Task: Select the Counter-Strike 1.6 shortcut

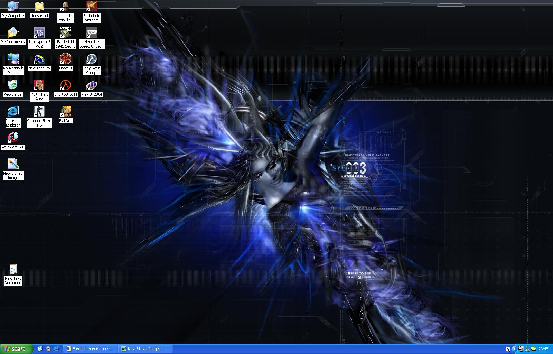Action: tap(39, 117)
